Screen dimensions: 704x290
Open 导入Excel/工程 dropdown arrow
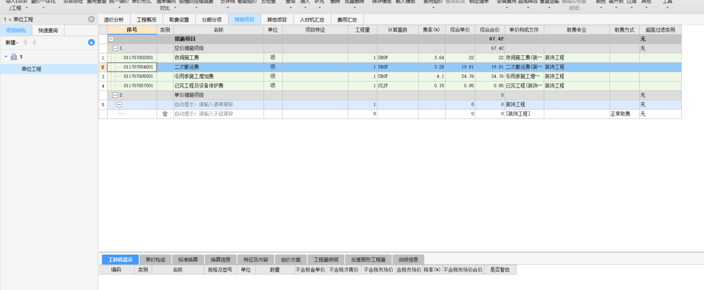[27, 8]
